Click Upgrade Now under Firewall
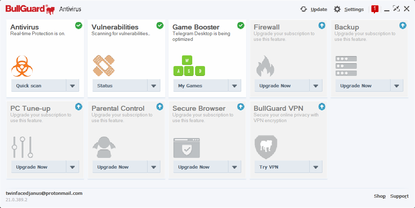 (x=282, y=86)
